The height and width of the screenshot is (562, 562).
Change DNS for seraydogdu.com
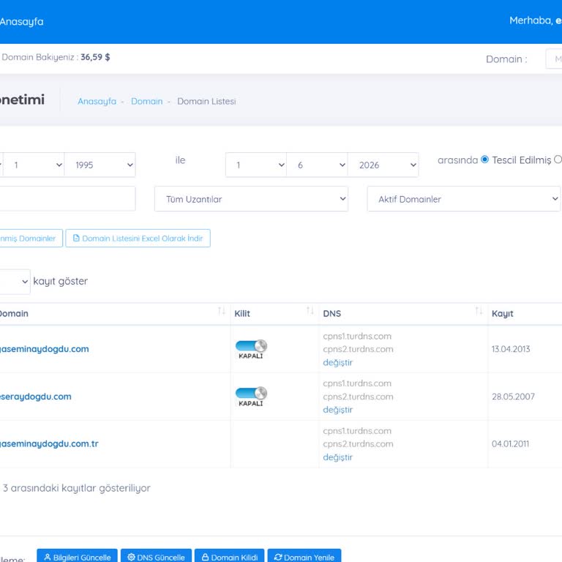pyautogui.click(x=337, y=410)
